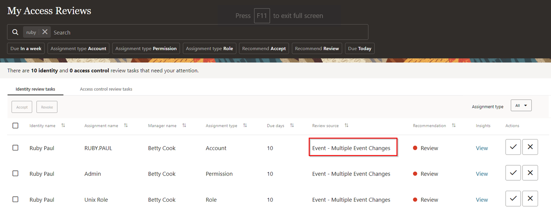Click the Admin assignment name cell

click(93, 174)
